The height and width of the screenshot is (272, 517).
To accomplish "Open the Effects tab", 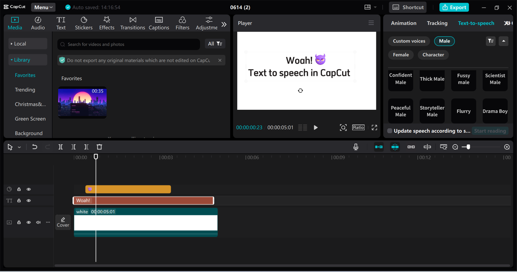I will tap(107, 23).
